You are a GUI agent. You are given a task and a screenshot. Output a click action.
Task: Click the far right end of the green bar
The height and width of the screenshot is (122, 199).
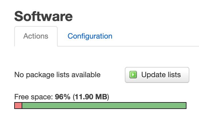tap(185, 106)
